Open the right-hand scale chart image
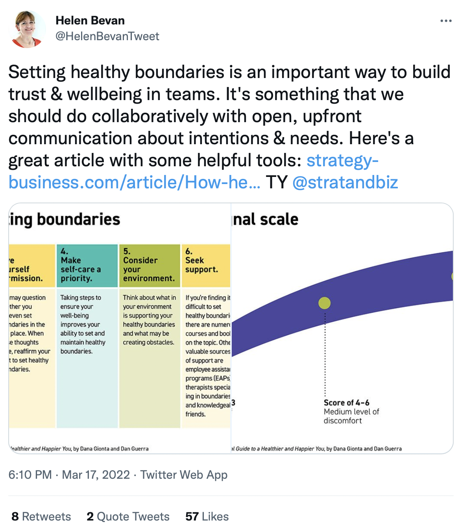This screenshot has width=458, height=528. 342,328
